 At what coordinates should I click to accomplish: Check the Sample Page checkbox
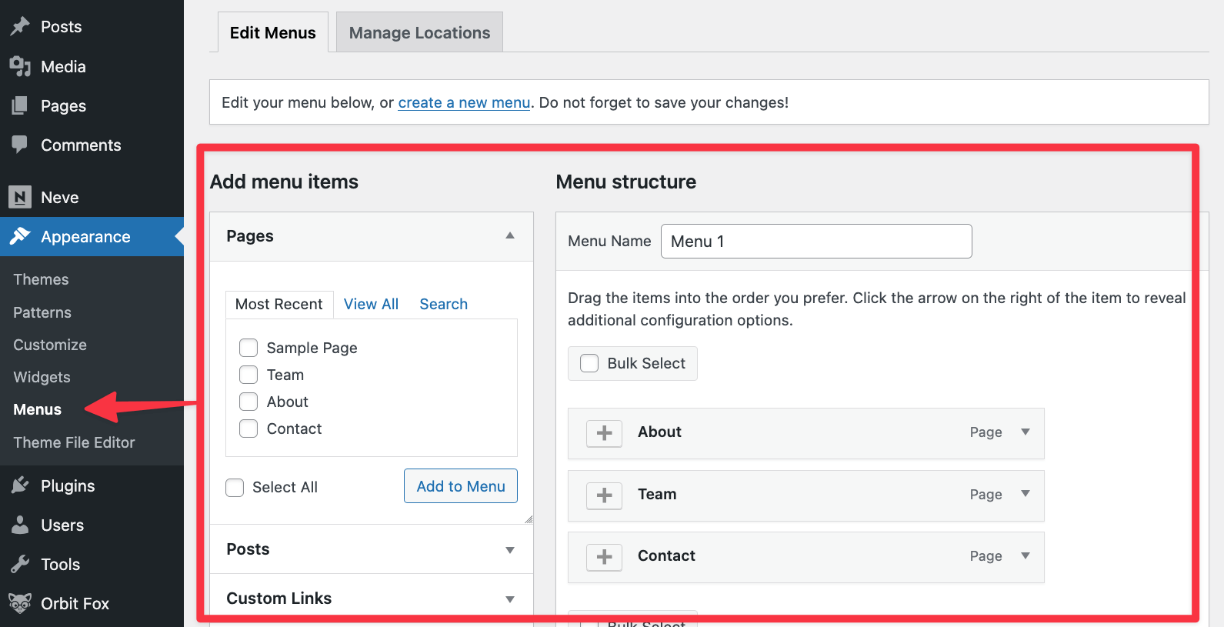[248, 348]
